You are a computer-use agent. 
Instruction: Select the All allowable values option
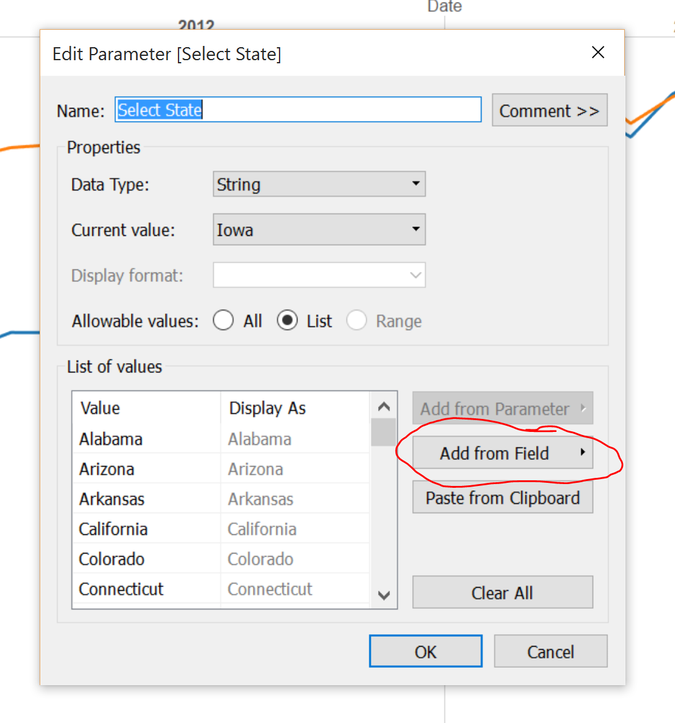point(223,321)
